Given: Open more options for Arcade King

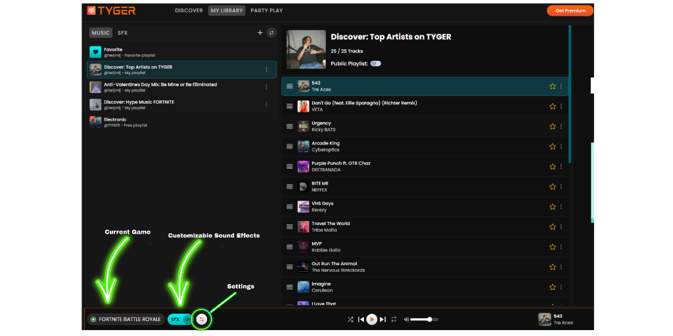Looking at the screenshot, I should tap(561, 146).
